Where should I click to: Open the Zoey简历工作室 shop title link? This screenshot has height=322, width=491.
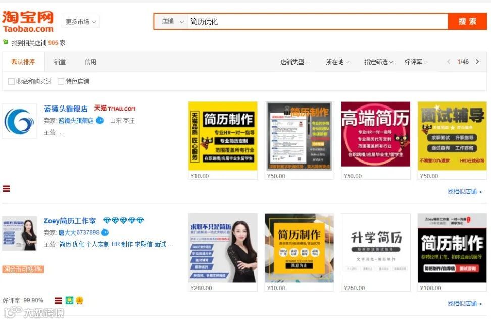click(x=70, y=221)
